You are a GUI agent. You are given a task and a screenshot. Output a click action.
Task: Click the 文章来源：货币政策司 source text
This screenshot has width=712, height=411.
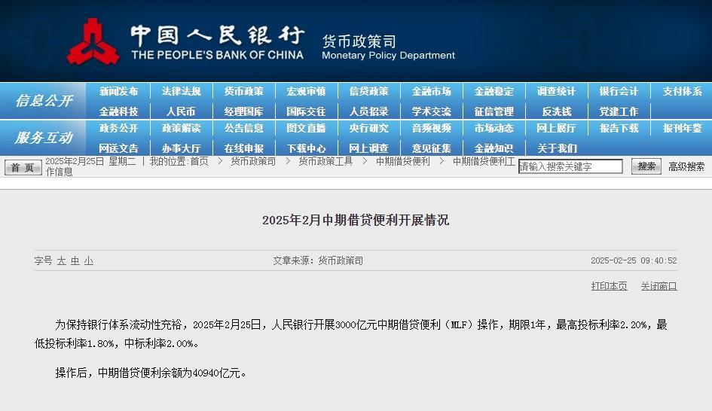point(318,261)
